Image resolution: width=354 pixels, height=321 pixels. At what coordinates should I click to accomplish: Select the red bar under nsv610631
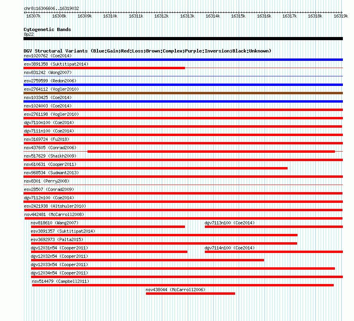click(156, 168)
